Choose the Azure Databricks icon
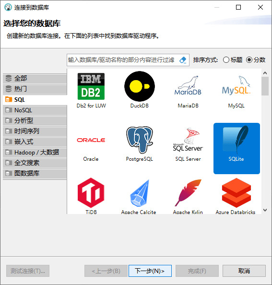Image resolution: width=272 pixels, height=285 pixels. pyautogui.click(x=236, y=193)
